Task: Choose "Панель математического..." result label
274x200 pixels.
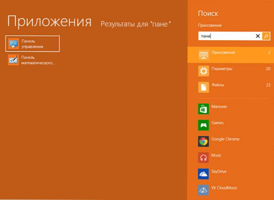Action: pyautogui.click(x=38, y=60)
